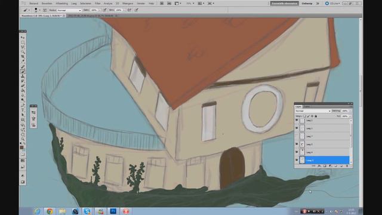The height and width of the screenshot is (215, 382).
Task: Select the Healing Brush tool
Action: click(23, 66)
